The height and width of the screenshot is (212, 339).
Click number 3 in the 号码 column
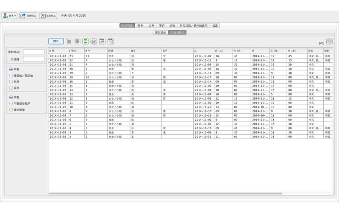click(x=70, y=132)
